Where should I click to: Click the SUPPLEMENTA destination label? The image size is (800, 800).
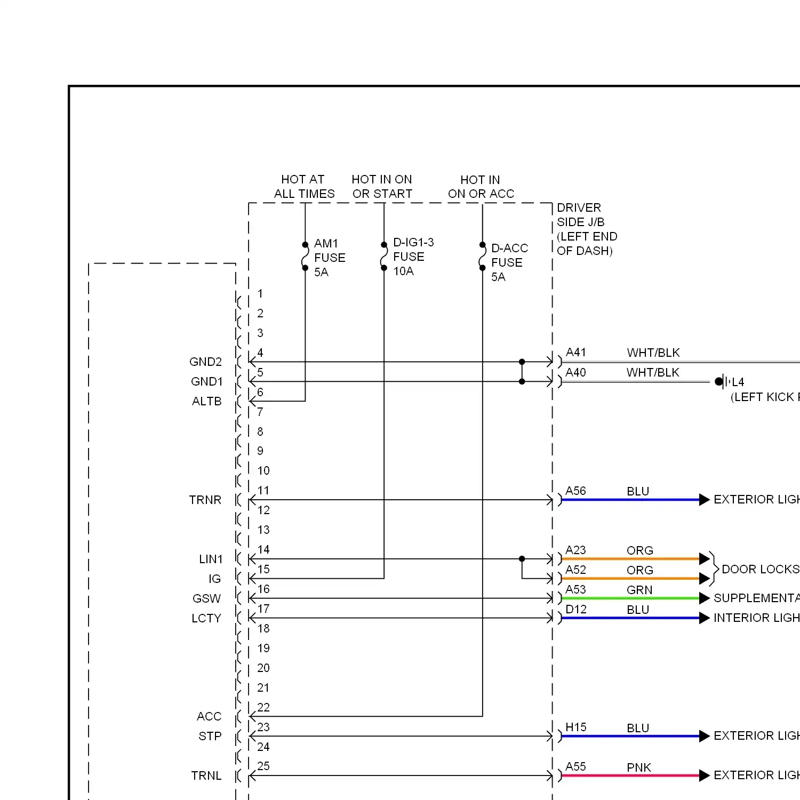(x=757, y=598)
